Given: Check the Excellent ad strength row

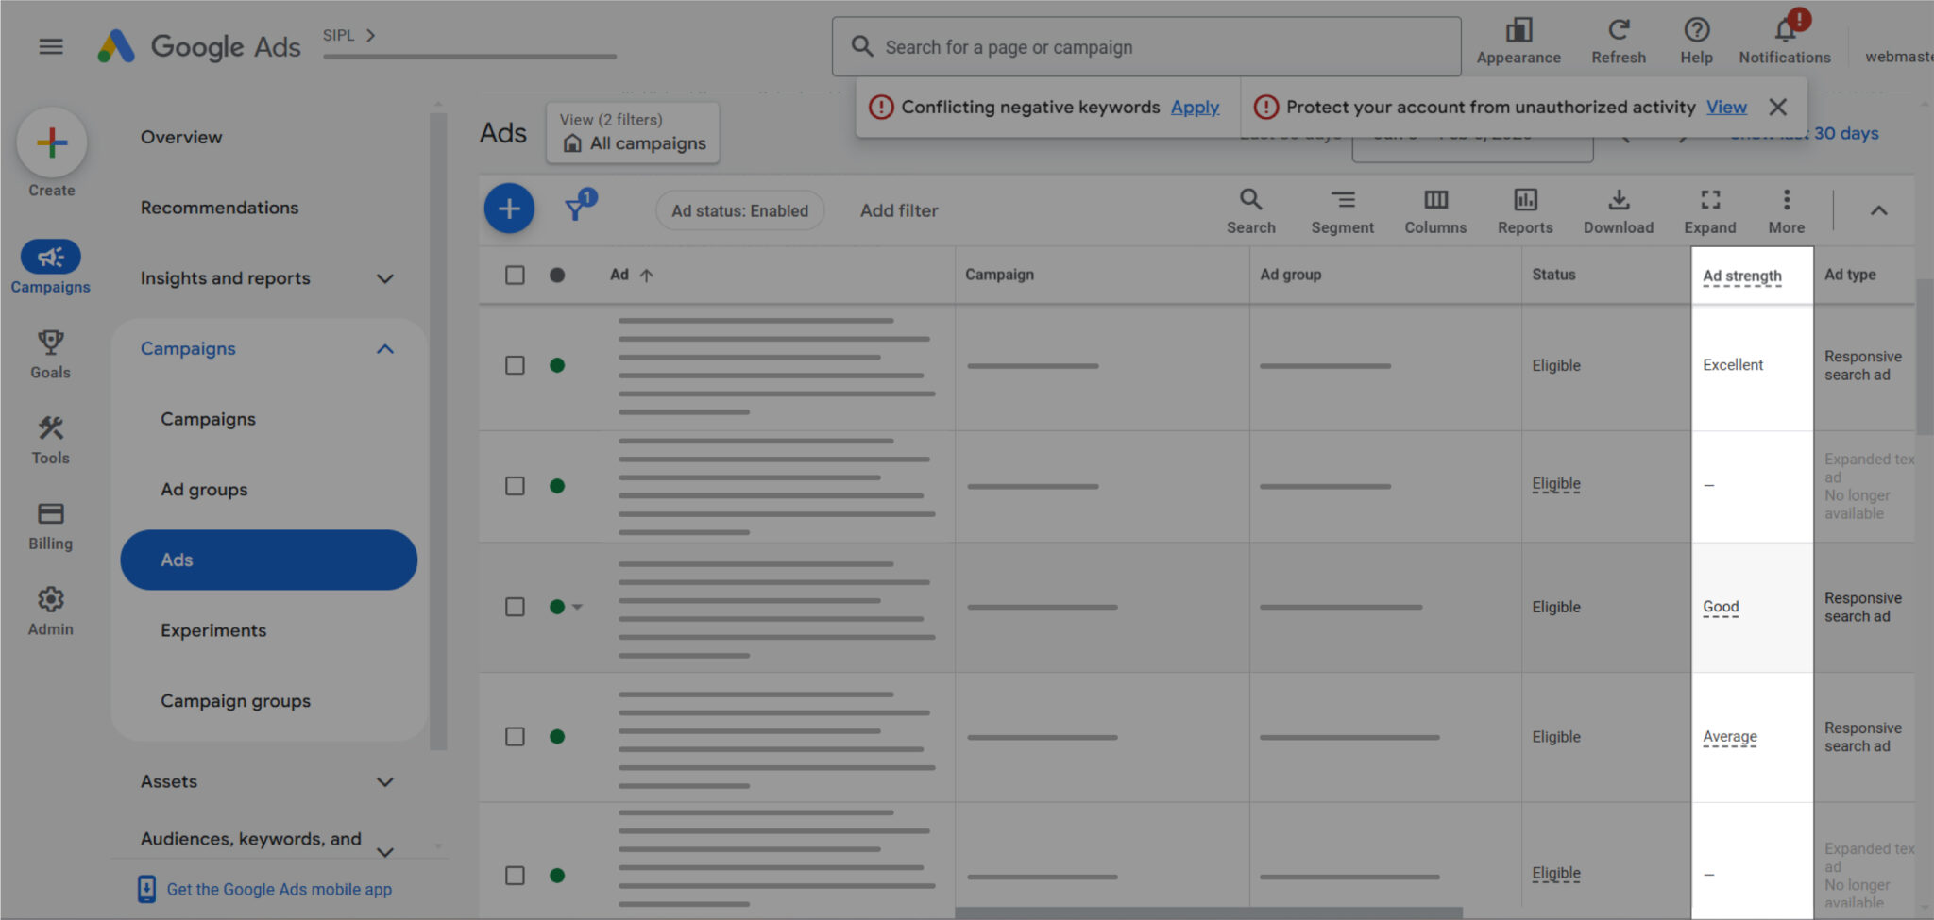Looking at the screenshot, I should coord(515,365).
